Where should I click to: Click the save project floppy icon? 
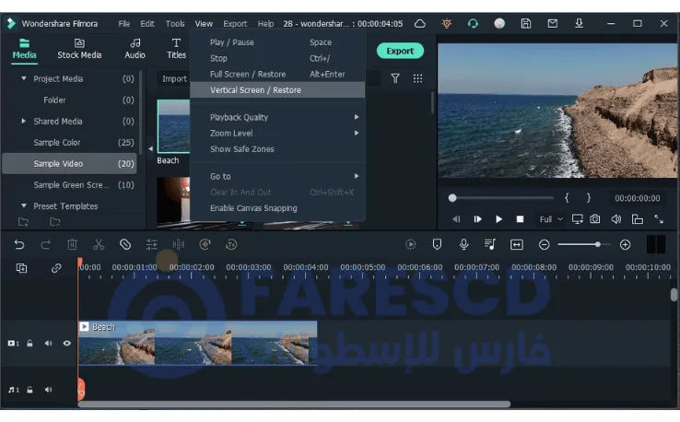(x=525, y=23)
